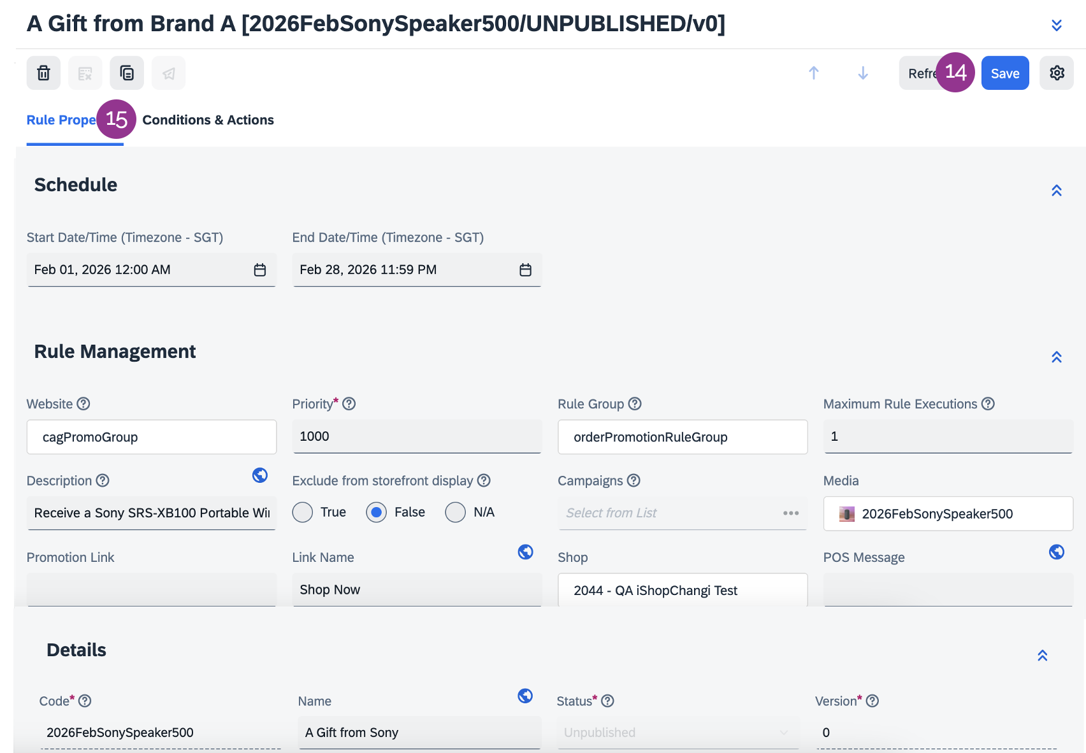The width and height of the screenshot is (1086, 753).
Task: Click the help icon next to Priority
Action: click(349, 404)
